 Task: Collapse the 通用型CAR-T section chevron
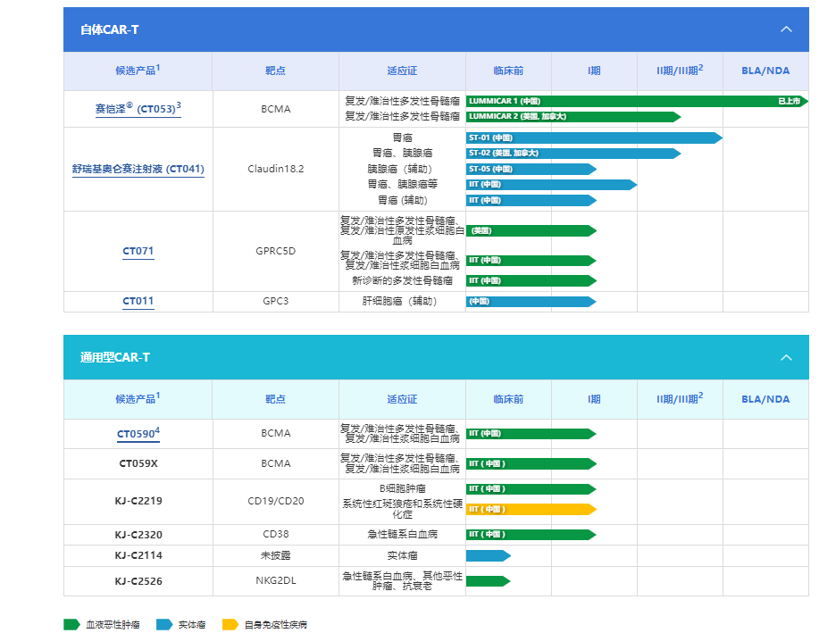[786, 357]
